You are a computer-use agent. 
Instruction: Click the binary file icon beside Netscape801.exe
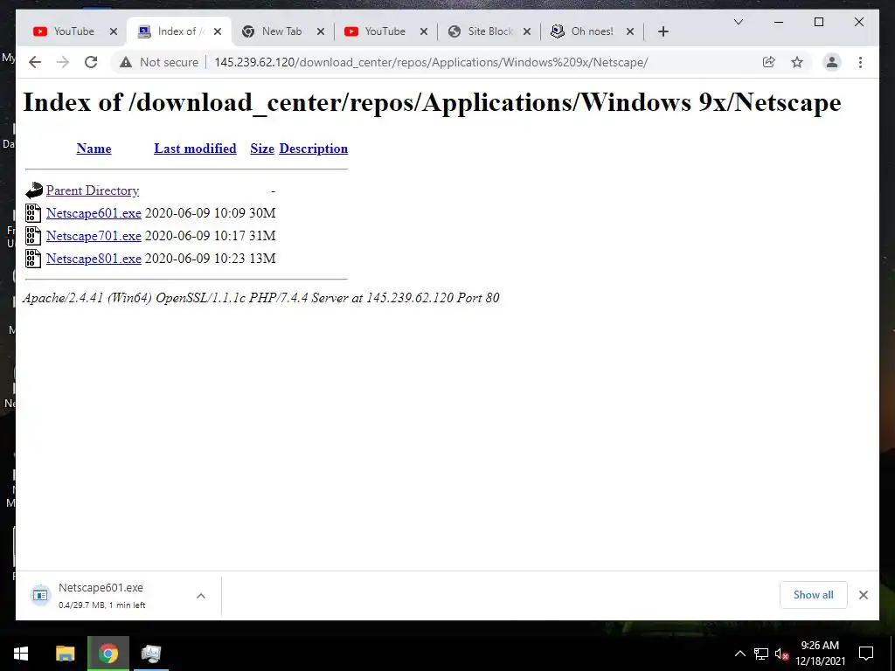tap(33, 259)
